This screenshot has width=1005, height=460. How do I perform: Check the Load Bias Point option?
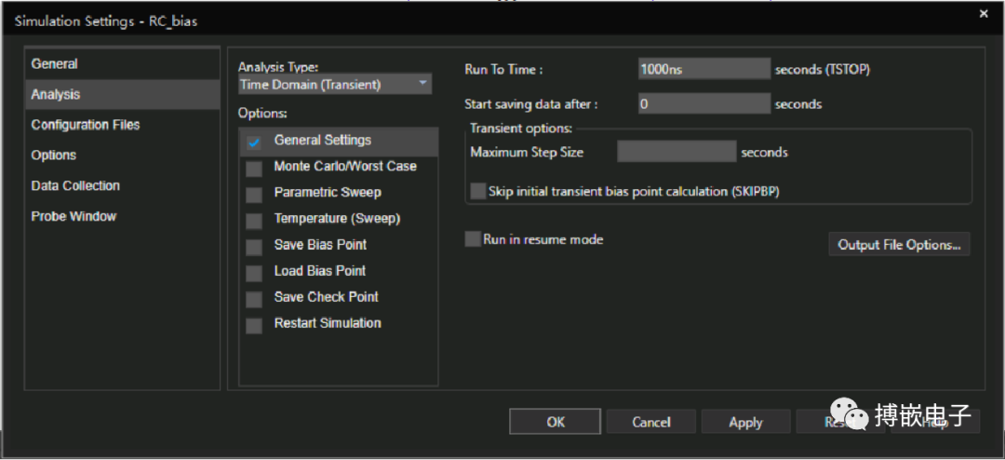click(x=254, y=274)
